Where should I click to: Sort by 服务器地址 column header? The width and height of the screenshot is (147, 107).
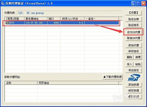pyautogui.click(x=36, y=19)
